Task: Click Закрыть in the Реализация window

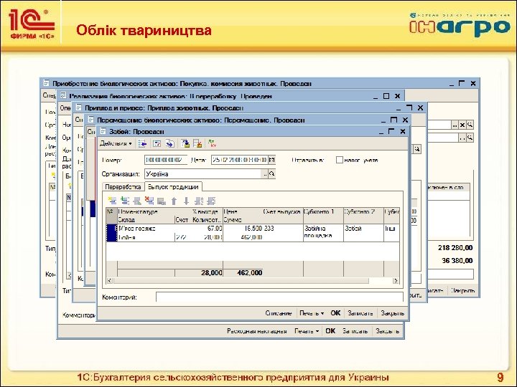Action: tap(388, 331)
